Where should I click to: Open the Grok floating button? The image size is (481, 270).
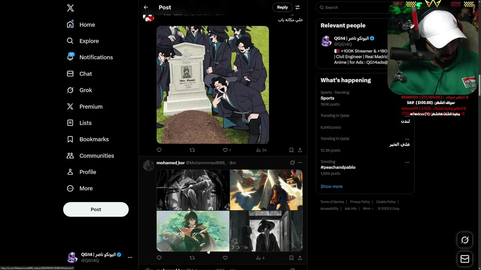(x=465, y=240)
